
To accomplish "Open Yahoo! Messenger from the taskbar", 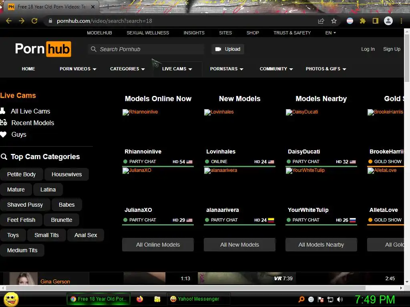I will click(x=198, y=299).
